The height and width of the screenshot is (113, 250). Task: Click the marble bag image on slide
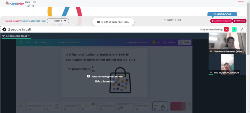pos(120,80)
